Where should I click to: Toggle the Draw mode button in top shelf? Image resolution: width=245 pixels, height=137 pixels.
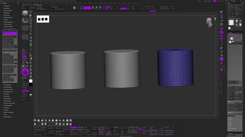tap(89, 8)
